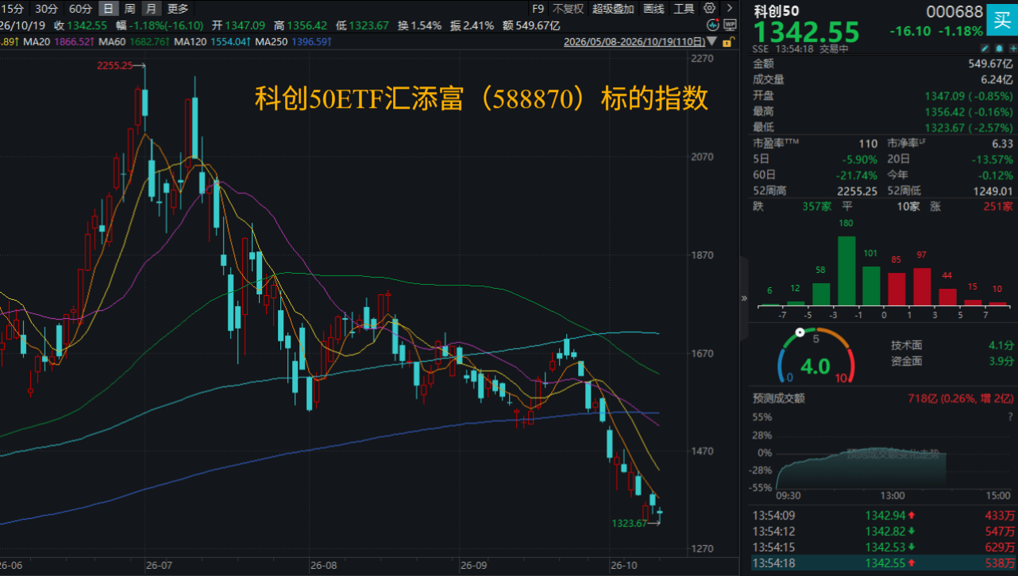The width and height of the screenshot is (1018, 576).
Task: Switch to the 60分 period tab
Action: point(80,9)
